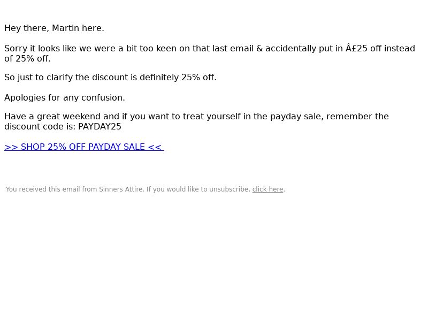Click the 'of 25% off.' line ending the apology
This screenshot has width=428, height=321.
click(28, 59)
